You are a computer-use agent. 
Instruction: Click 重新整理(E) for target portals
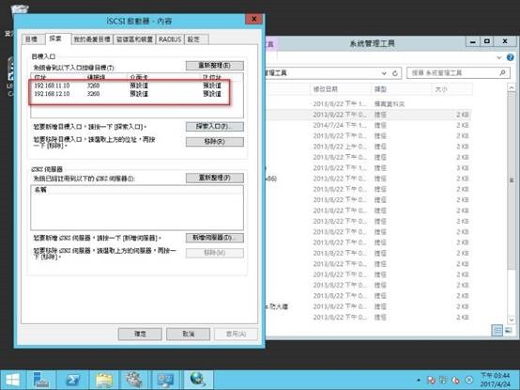(x=215, y=66)
